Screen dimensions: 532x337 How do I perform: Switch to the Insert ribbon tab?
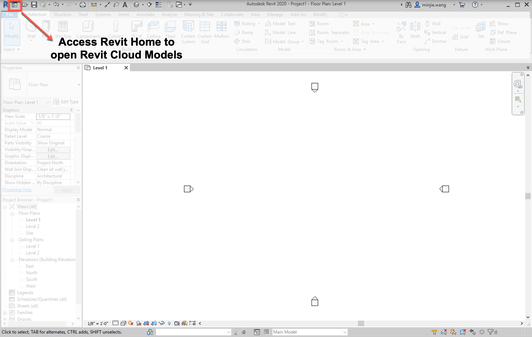click(124, 14)
